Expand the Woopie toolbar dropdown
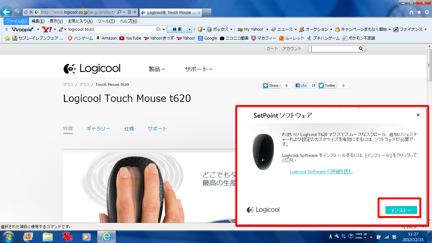432x243 pixels. click(38, 29)
